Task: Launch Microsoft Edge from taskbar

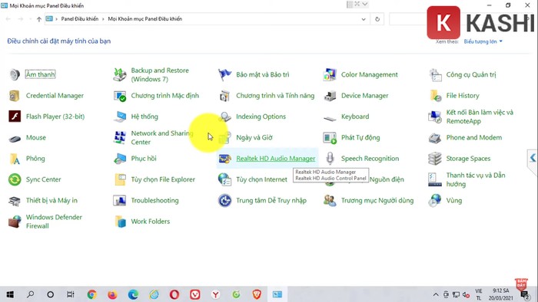Action: (x=133, y=294)
